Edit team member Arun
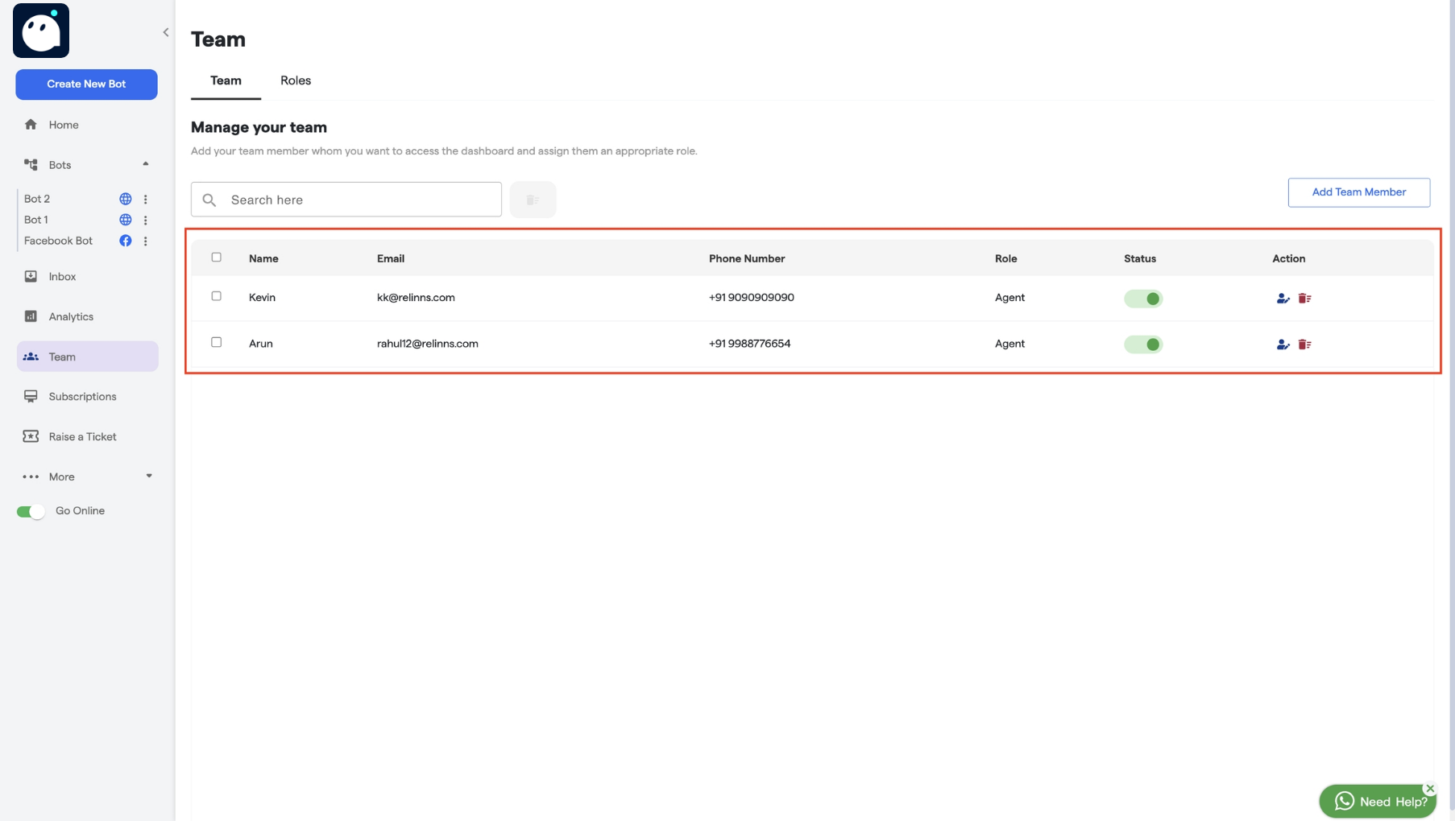 point(1283,344)
